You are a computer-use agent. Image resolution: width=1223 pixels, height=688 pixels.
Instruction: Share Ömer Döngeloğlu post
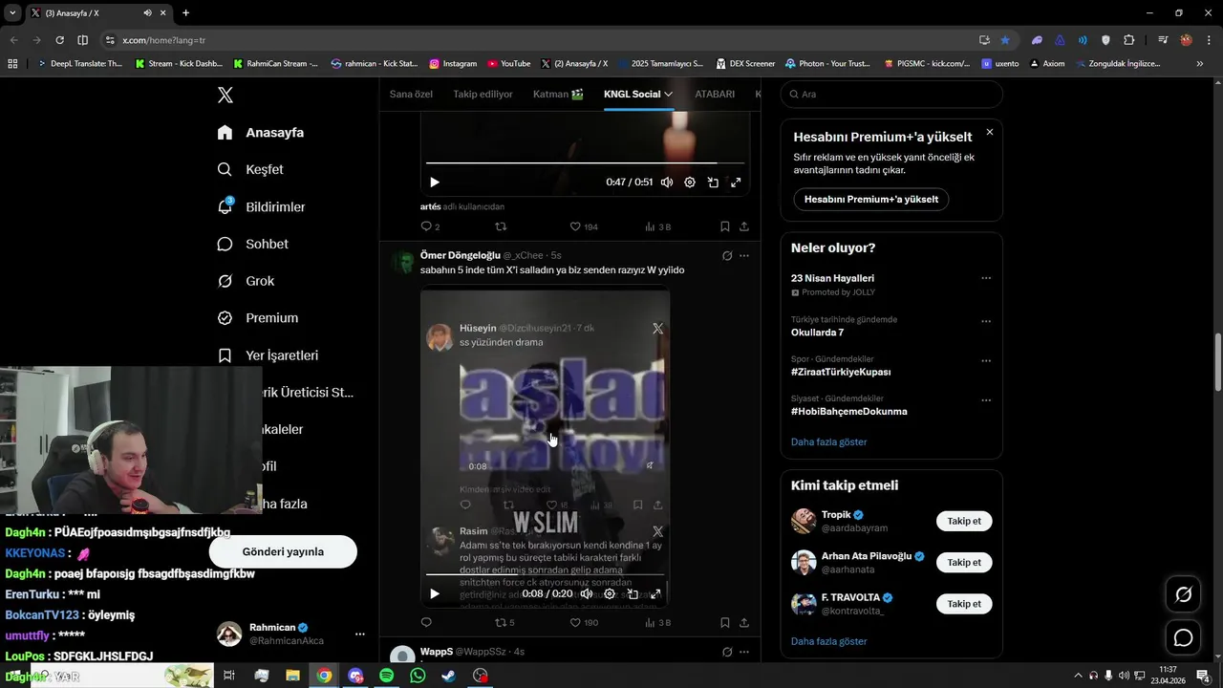[744, 622]
